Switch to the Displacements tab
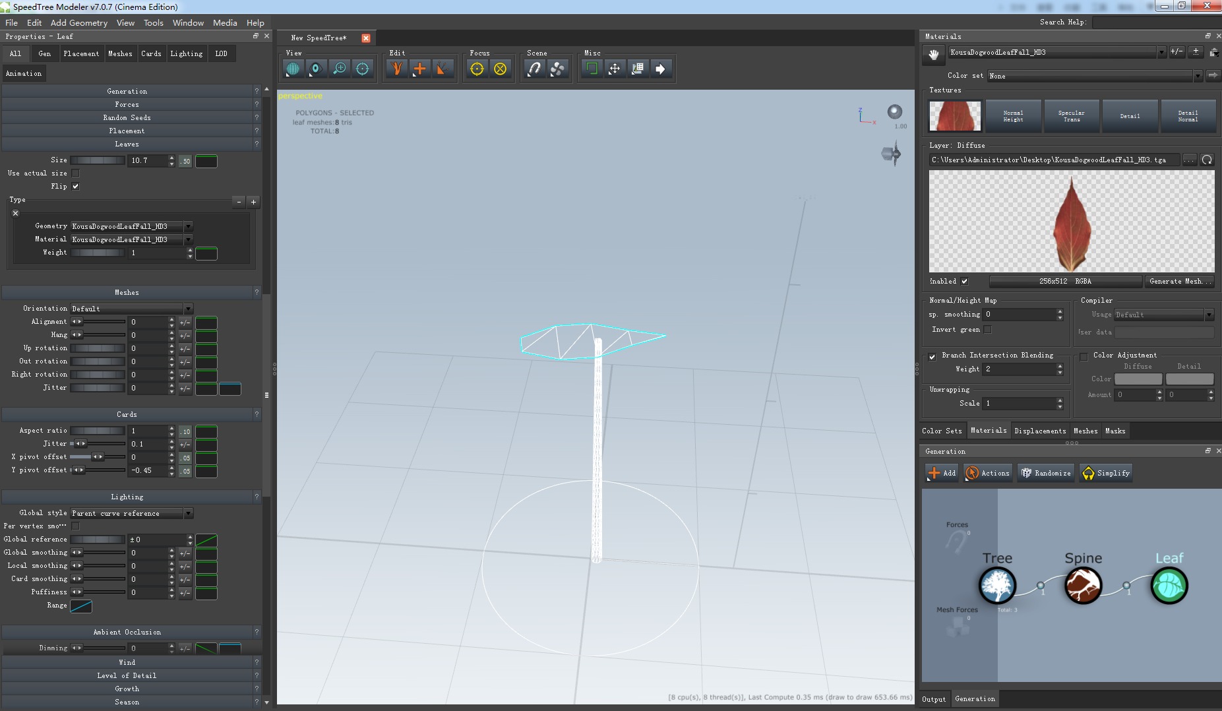Screen dimensions: 1222x711 pyautogui.click(x=1040, y=431)
